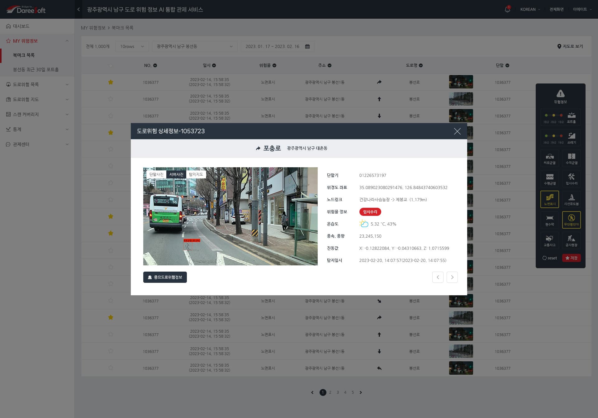This screenshot has width=598, height=418.
Task: Toggle off the 노면표시 filter
Action: [549, 199]
